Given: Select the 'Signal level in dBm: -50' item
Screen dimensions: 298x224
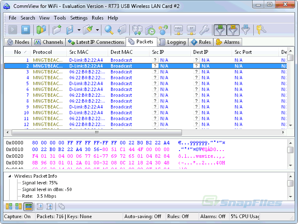Looking at the screenshot, I should (47, 189).
